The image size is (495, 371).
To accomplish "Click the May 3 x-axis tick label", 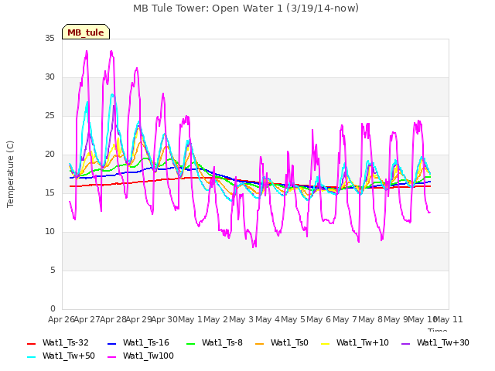I will (x=241, y=319).
